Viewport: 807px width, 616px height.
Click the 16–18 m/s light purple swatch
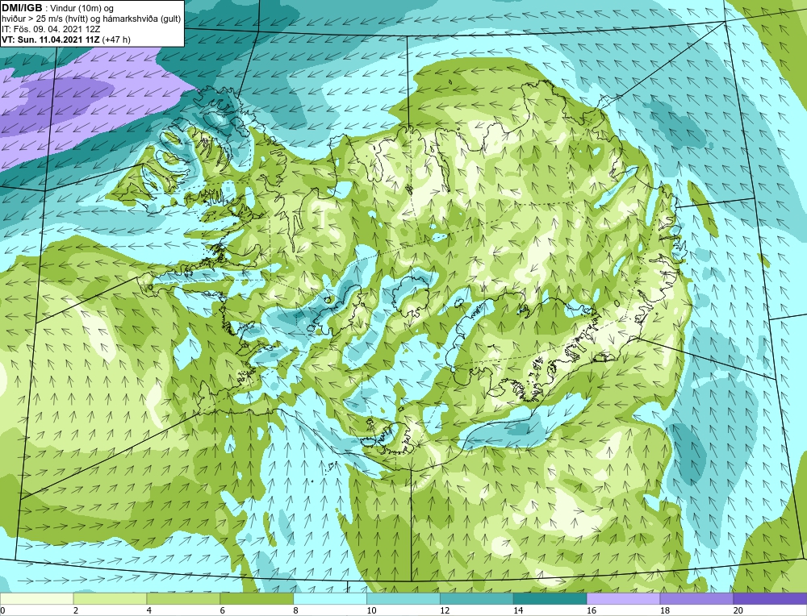(x=623, y=599)
